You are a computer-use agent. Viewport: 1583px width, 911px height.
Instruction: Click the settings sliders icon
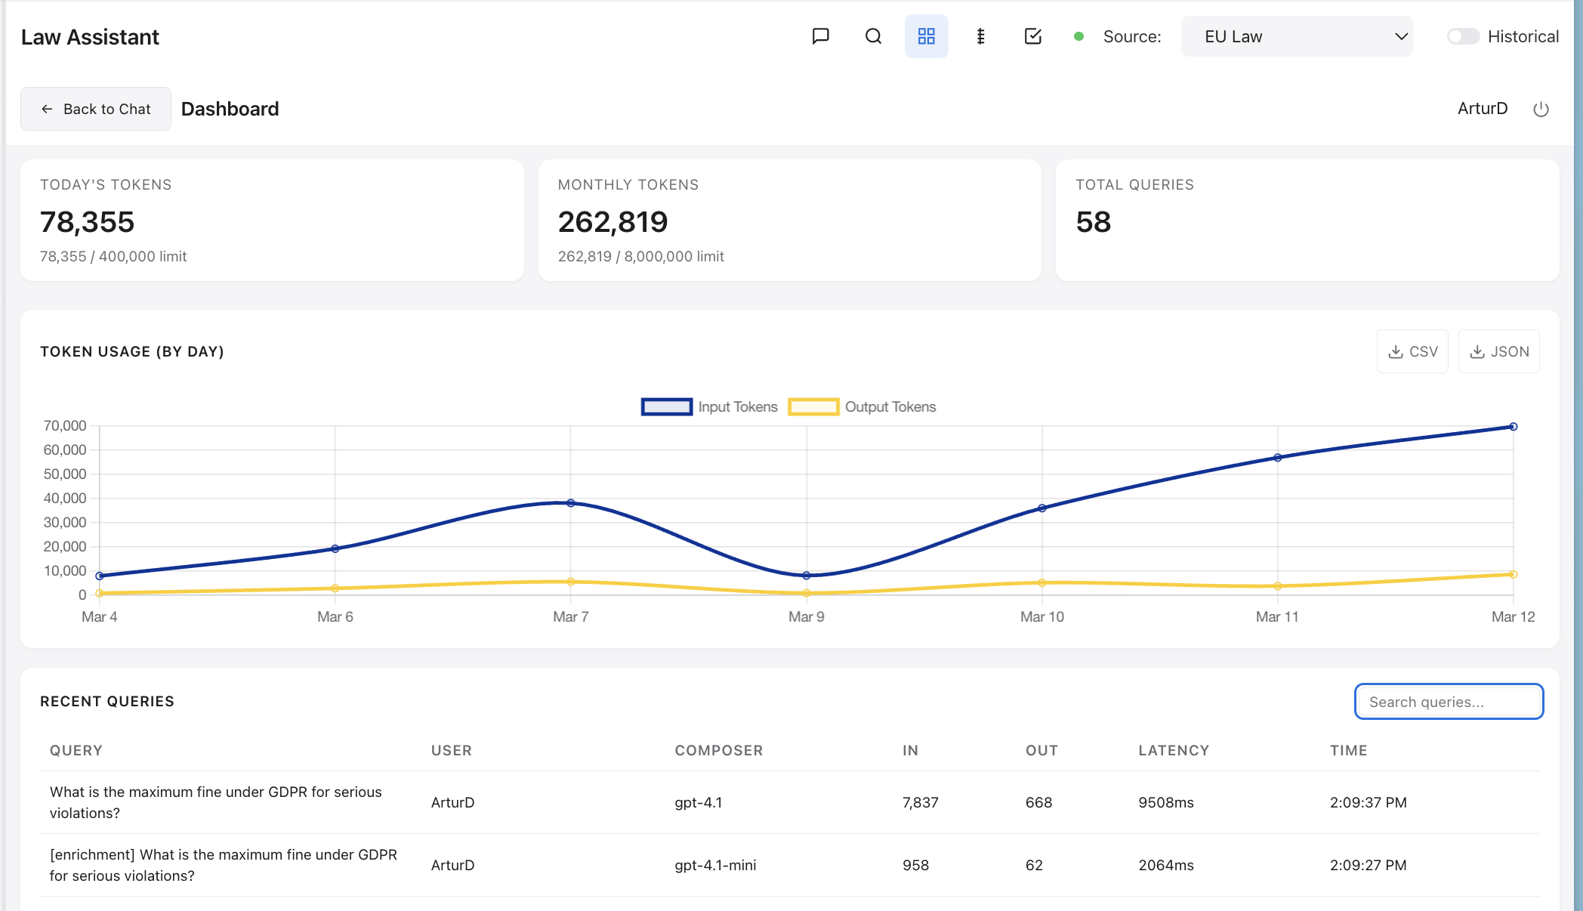980,36
